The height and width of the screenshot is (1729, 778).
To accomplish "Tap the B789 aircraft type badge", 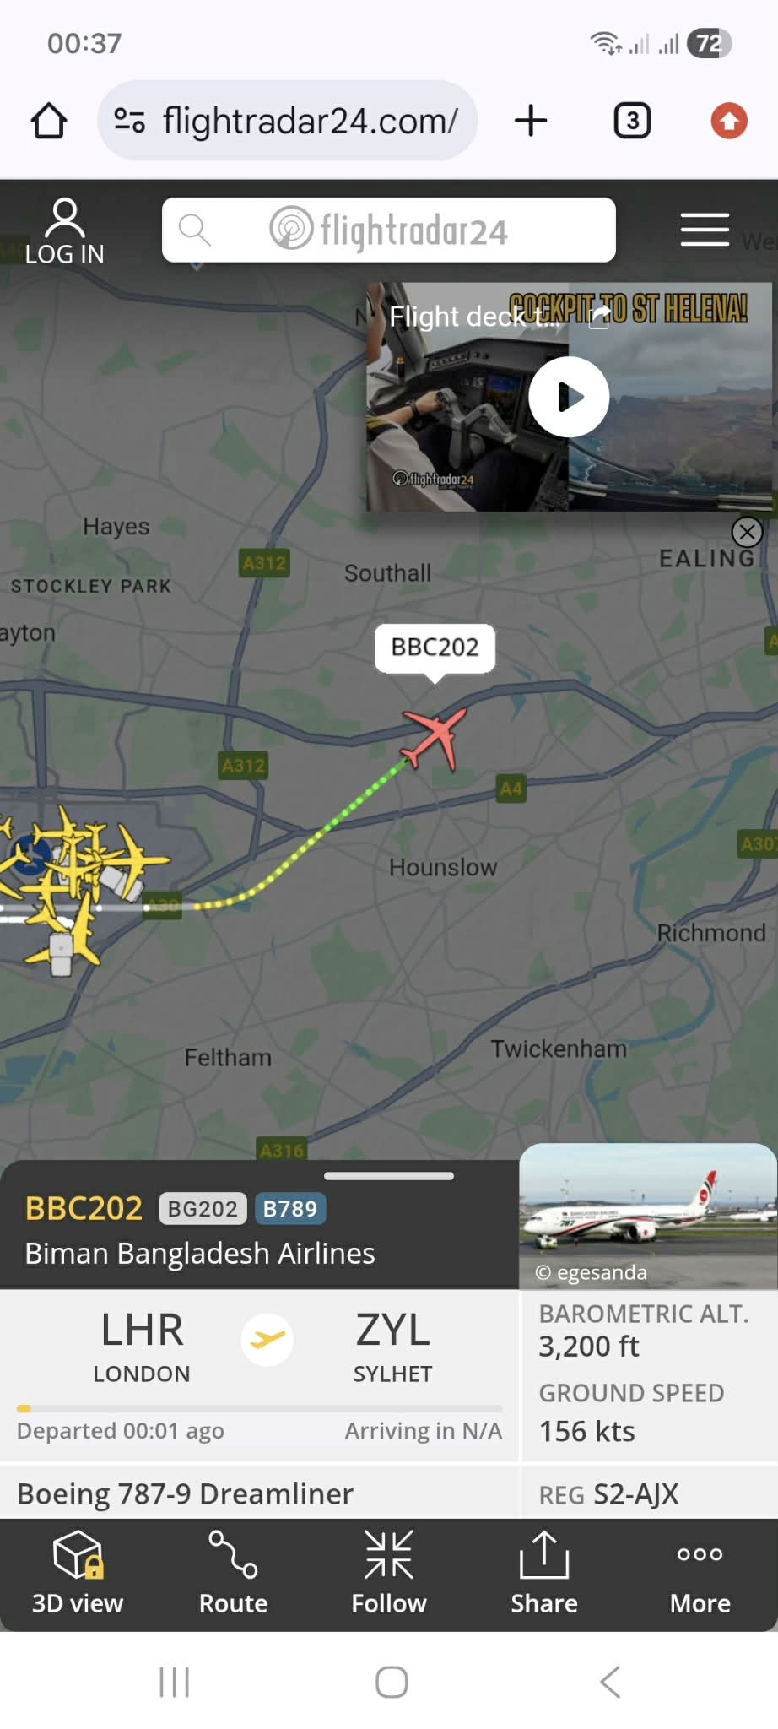I will 290,1209.
